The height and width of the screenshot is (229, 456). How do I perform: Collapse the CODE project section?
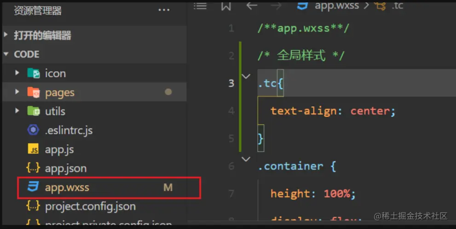[6, 54]
